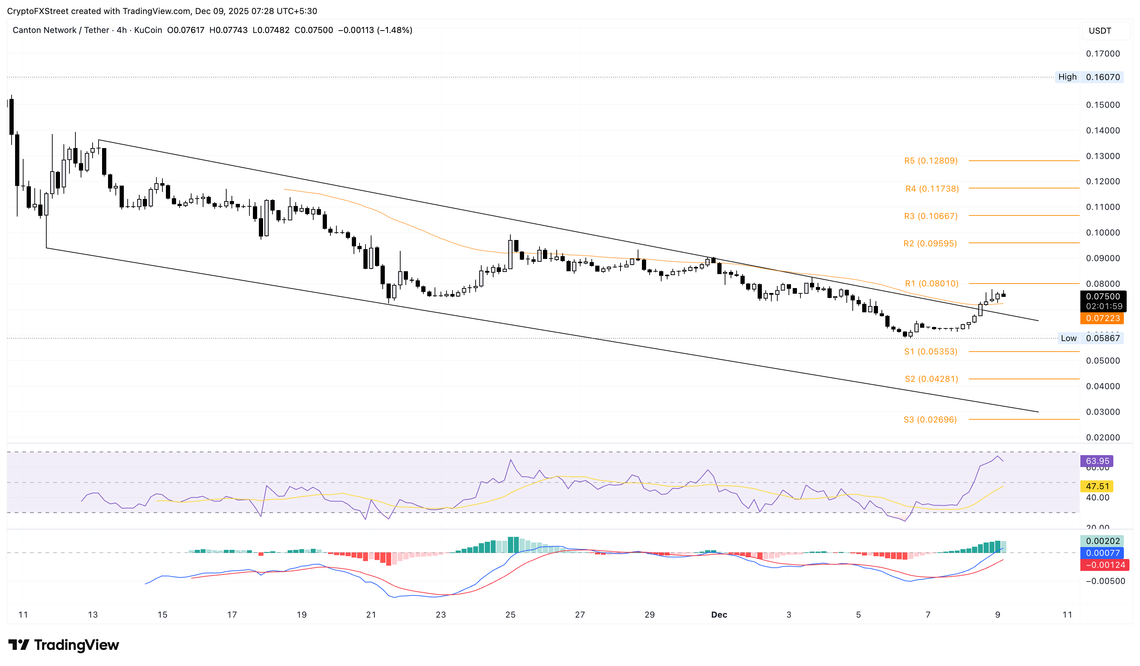Open the Canton Network / Tether symbol legend
This screenshot has height=666, width=1140.
coord(61,30)
